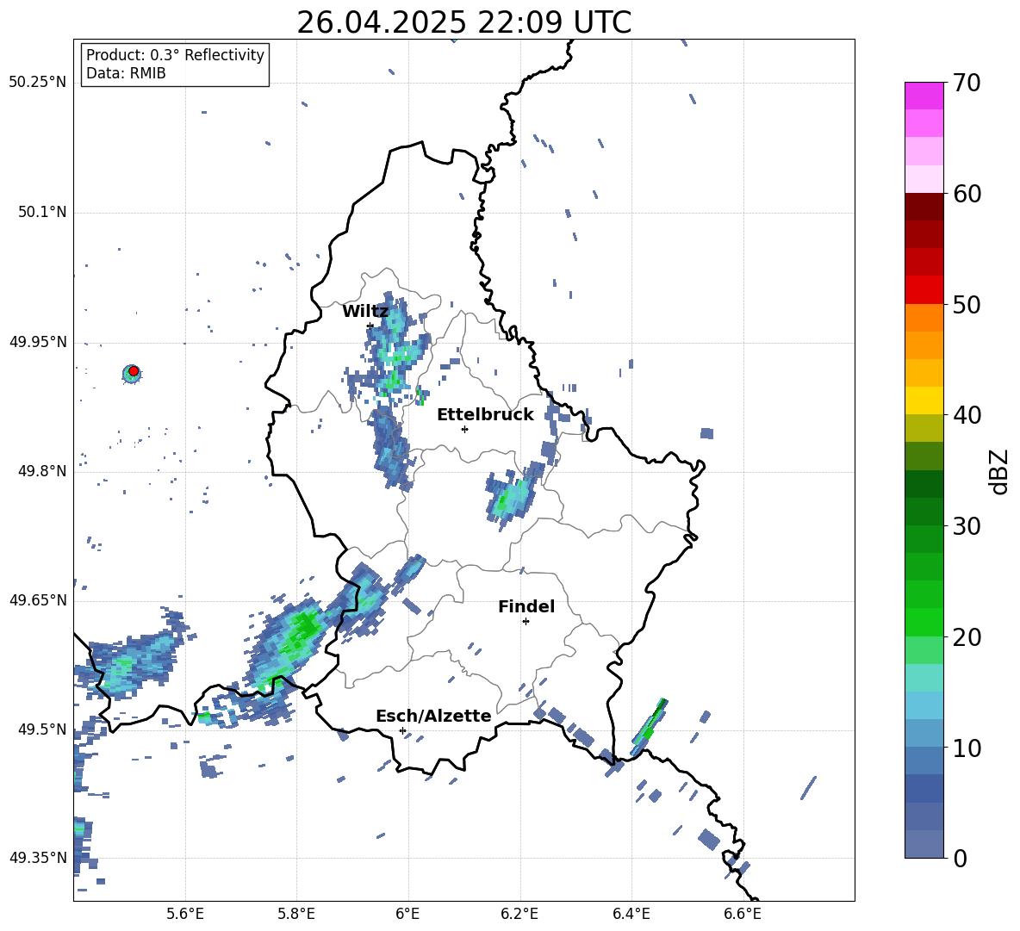Pick the light blue colorbar swatch above 10
Screen dimensions: 1020x931
(924, 733)
